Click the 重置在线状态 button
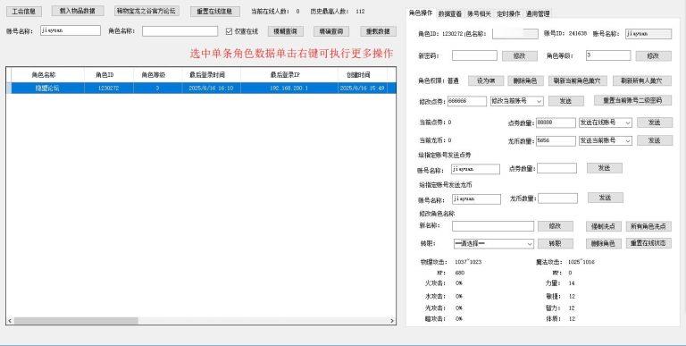This screenshot has width=686, height=346. tap(648, 243)
